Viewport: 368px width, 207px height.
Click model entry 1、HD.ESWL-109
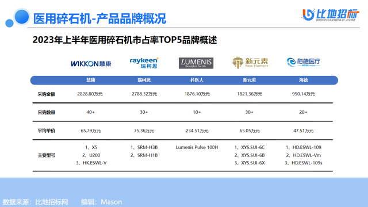click(303, 147)
